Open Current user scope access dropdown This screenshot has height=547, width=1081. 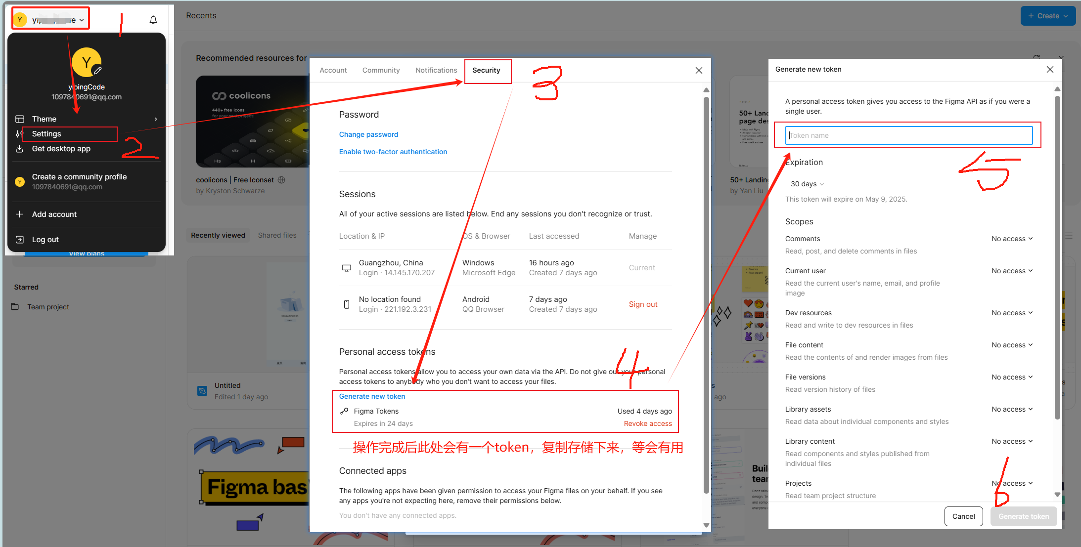click(x=1012, y=271)
